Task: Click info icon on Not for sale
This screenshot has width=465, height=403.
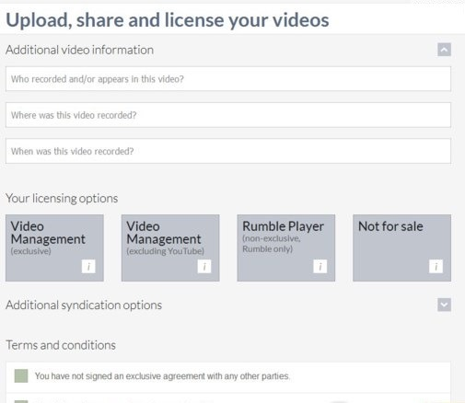Action: pyautogui.click(x=436, y=266)
